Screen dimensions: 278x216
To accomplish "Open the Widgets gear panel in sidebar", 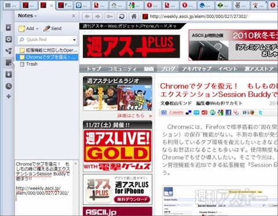I will point(8,39).
